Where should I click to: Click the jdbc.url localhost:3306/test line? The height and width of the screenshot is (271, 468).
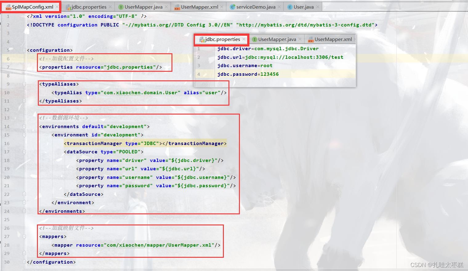280,57
